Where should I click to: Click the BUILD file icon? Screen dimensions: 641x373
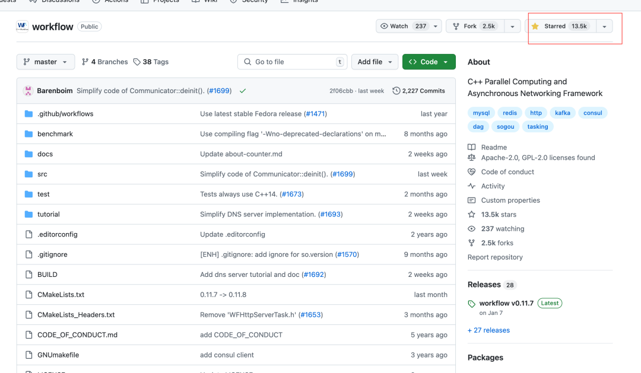click(28, 275)
